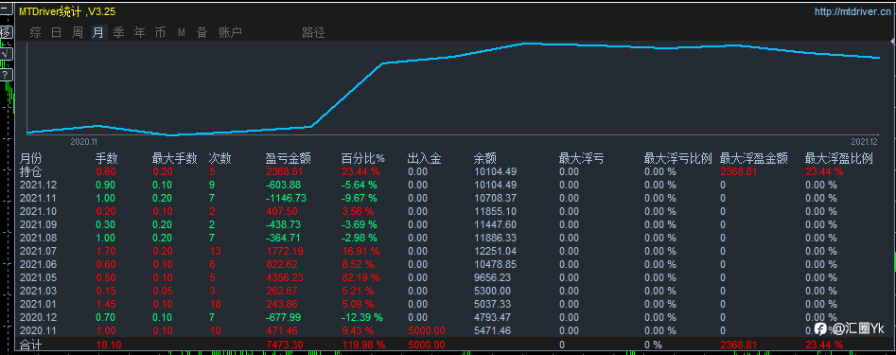Click the 百分比% column header
Image resolution: width=896 pixels, height=355 pixels.
tap(363, 158)
